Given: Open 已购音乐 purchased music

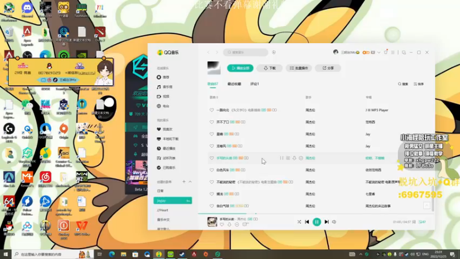Looking at the screenshot, I should click(166, 167).
